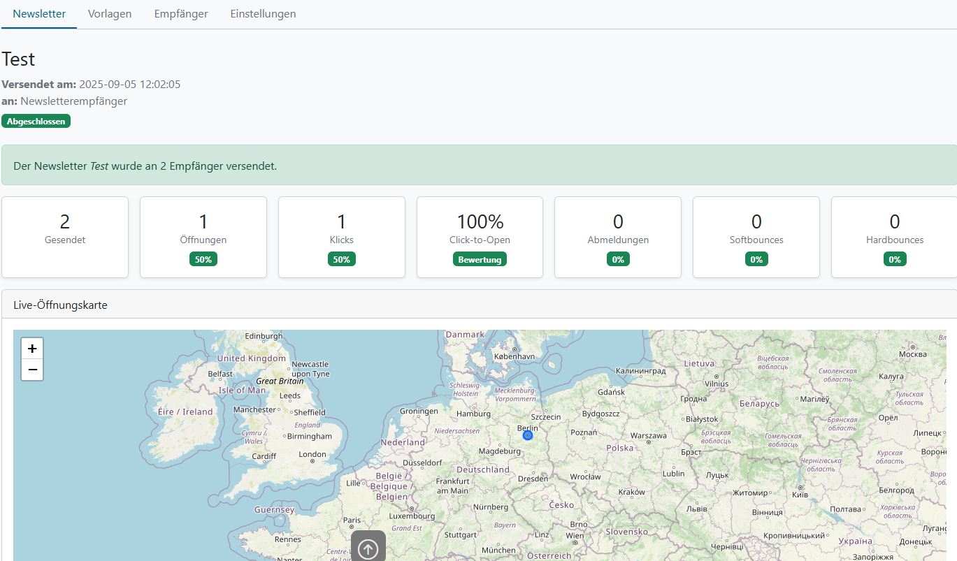The height and width of the screenshot is (561, 957).
Task: Click the 50% badge under Klicks
Action: pyautogui.click(x=341, y=258)
